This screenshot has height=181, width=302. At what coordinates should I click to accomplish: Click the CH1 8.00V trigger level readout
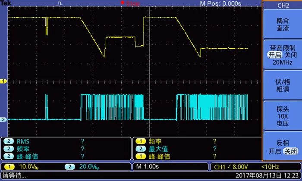(x=231, y=167)
